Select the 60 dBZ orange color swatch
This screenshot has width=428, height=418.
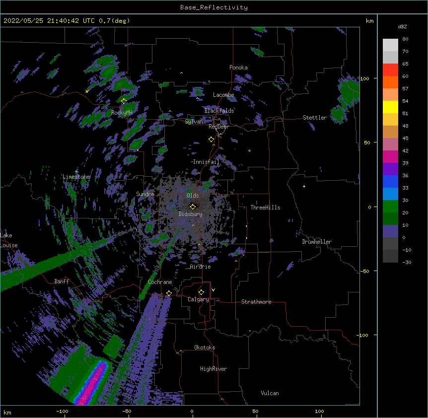390,82
